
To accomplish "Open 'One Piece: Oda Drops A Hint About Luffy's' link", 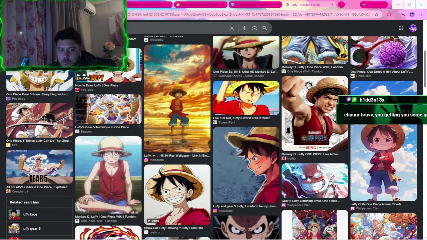I will [382, 72].
